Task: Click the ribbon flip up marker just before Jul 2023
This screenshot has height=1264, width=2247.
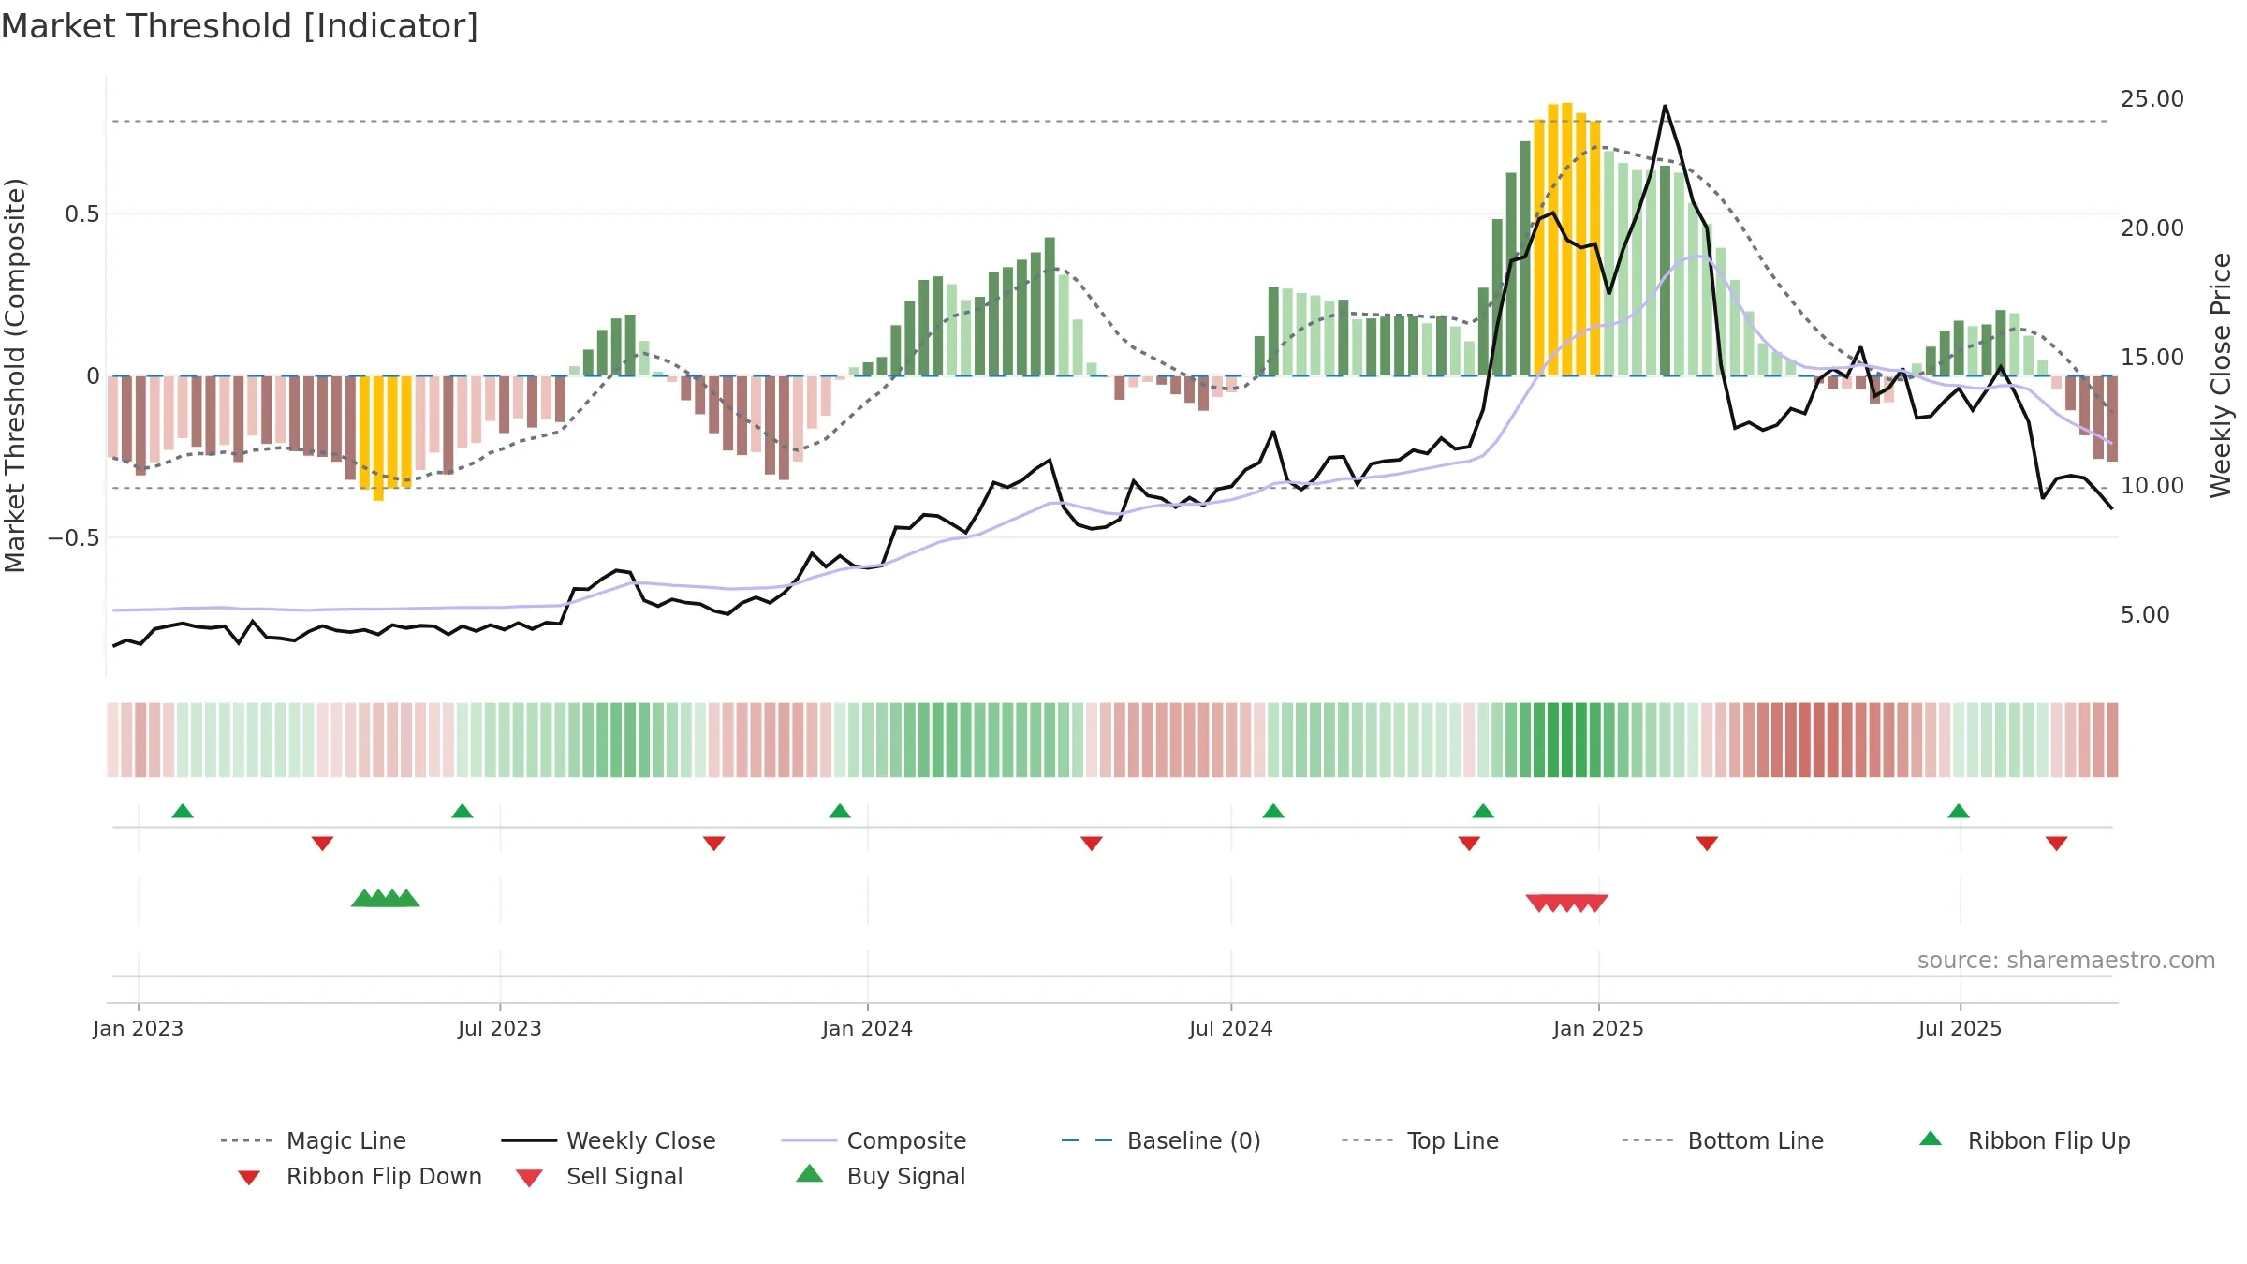Action: (463, 811)
